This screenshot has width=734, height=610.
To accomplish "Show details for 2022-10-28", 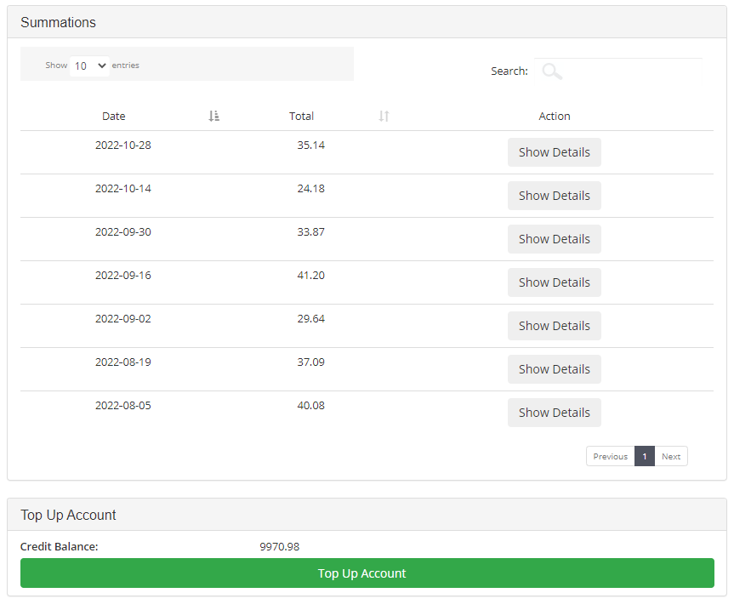I will click(554, 152).
